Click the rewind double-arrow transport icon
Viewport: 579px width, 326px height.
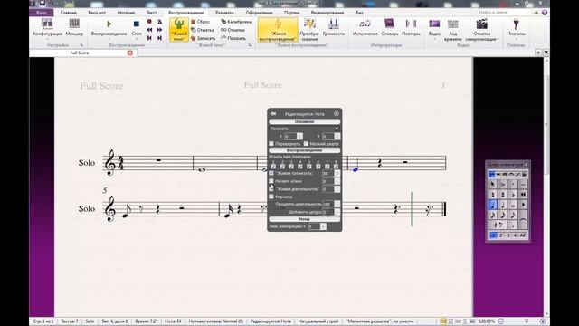[149, 30]
